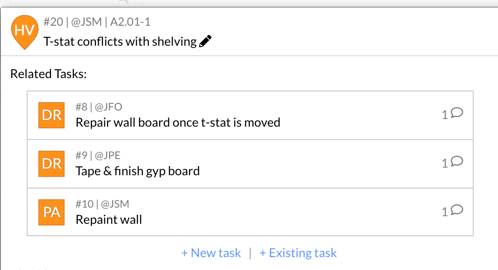Click the pencil edit icon beside title

(205, 41)
